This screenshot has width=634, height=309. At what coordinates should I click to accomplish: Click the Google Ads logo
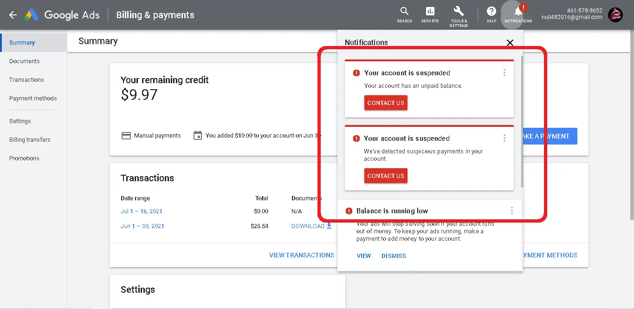point(62,15)
